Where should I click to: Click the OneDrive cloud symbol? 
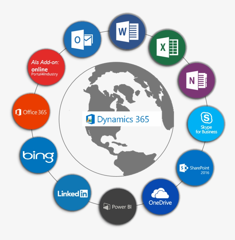point(160,193)
